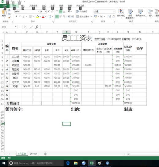Click the Copy icon in clipboard group
159x167 pixels.
point(9,14)
